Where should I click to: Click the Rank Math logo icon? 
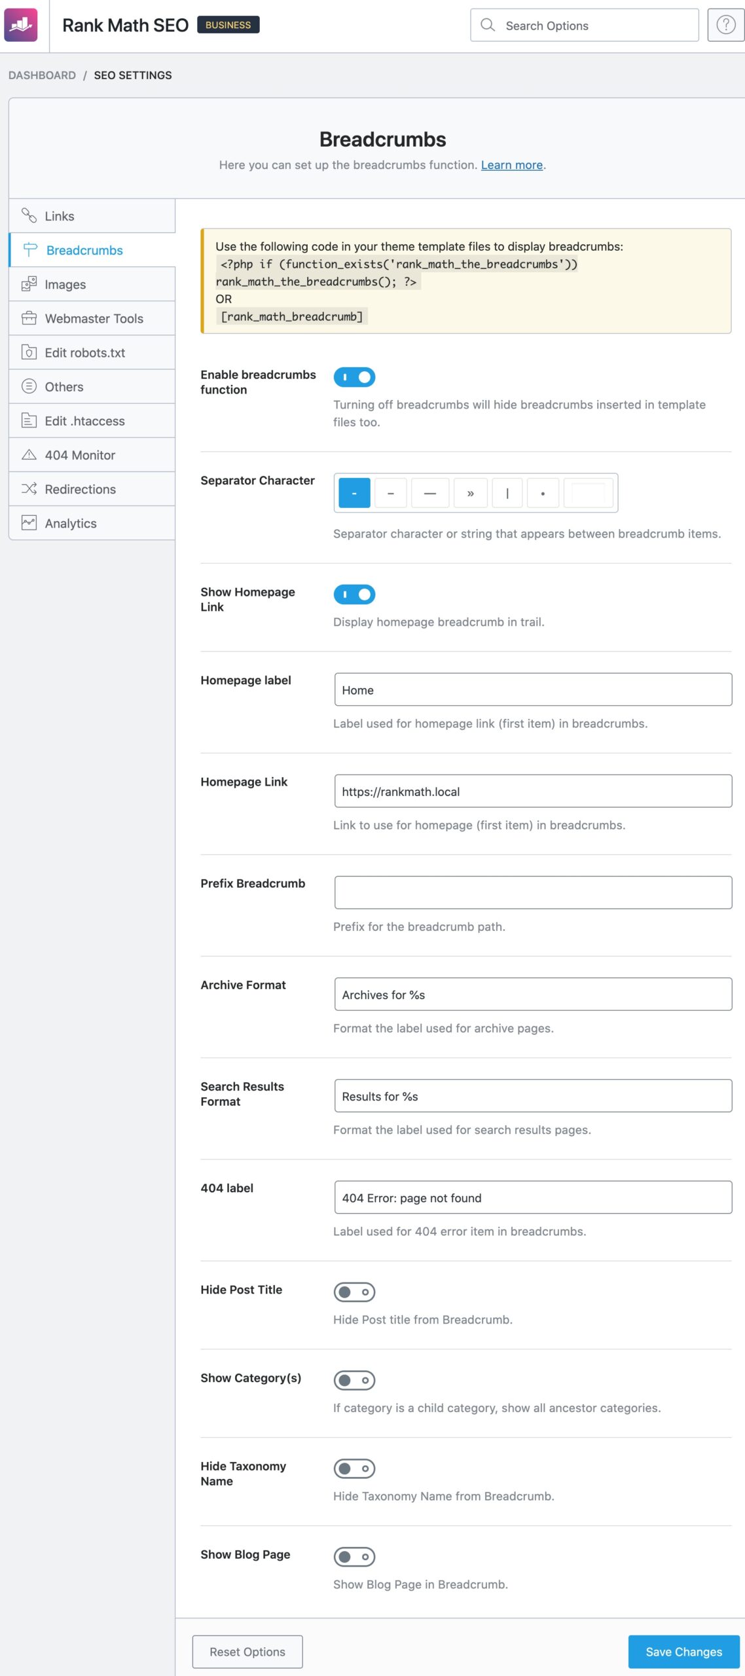pos(21,25)
